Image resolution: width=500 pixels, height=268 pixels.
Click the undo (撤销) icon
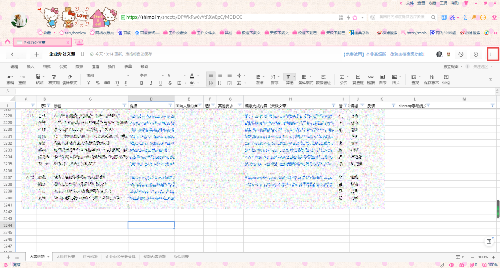click(x=10, y=77)
